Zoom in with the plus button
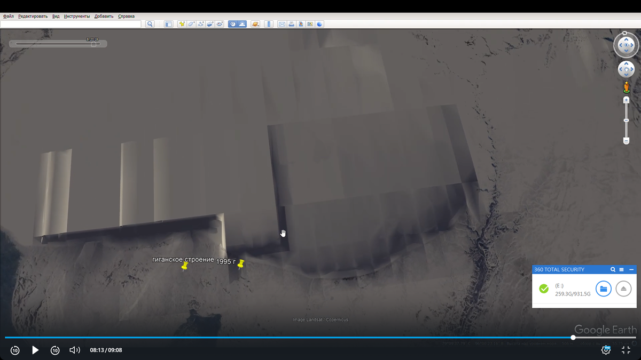This screenshot has height=360, width=641. click(626, 100)
